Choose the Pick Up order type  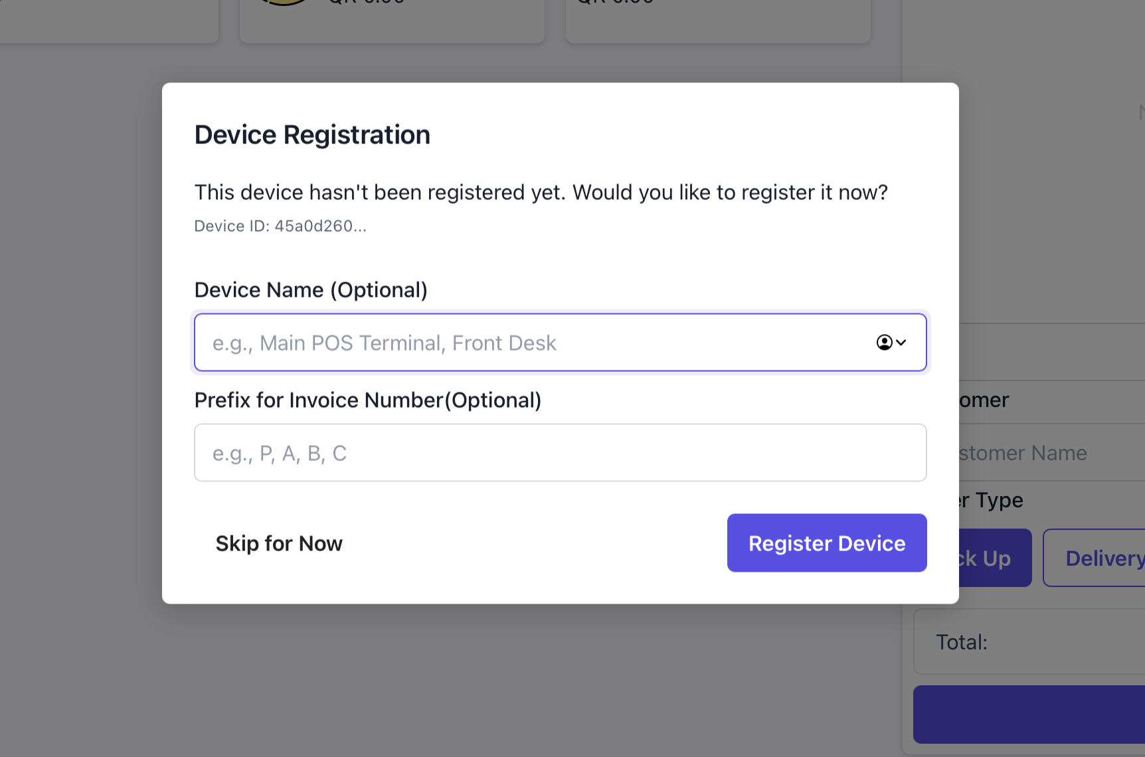[995, 558]
